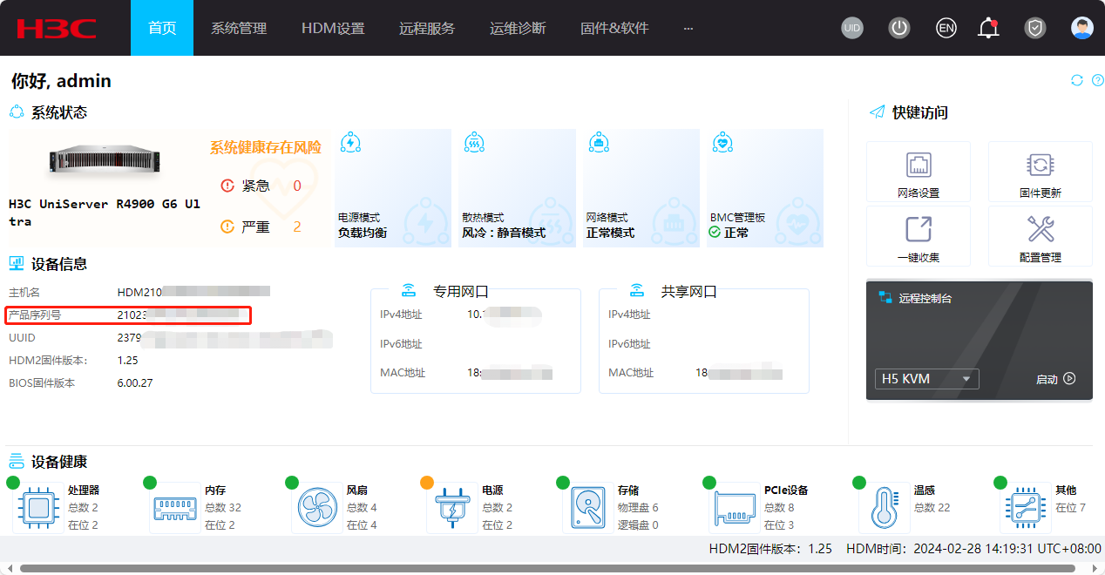This screenshot has width=1105, height=575.
Task: Click the power supply health icon
Action: (452, 508)
